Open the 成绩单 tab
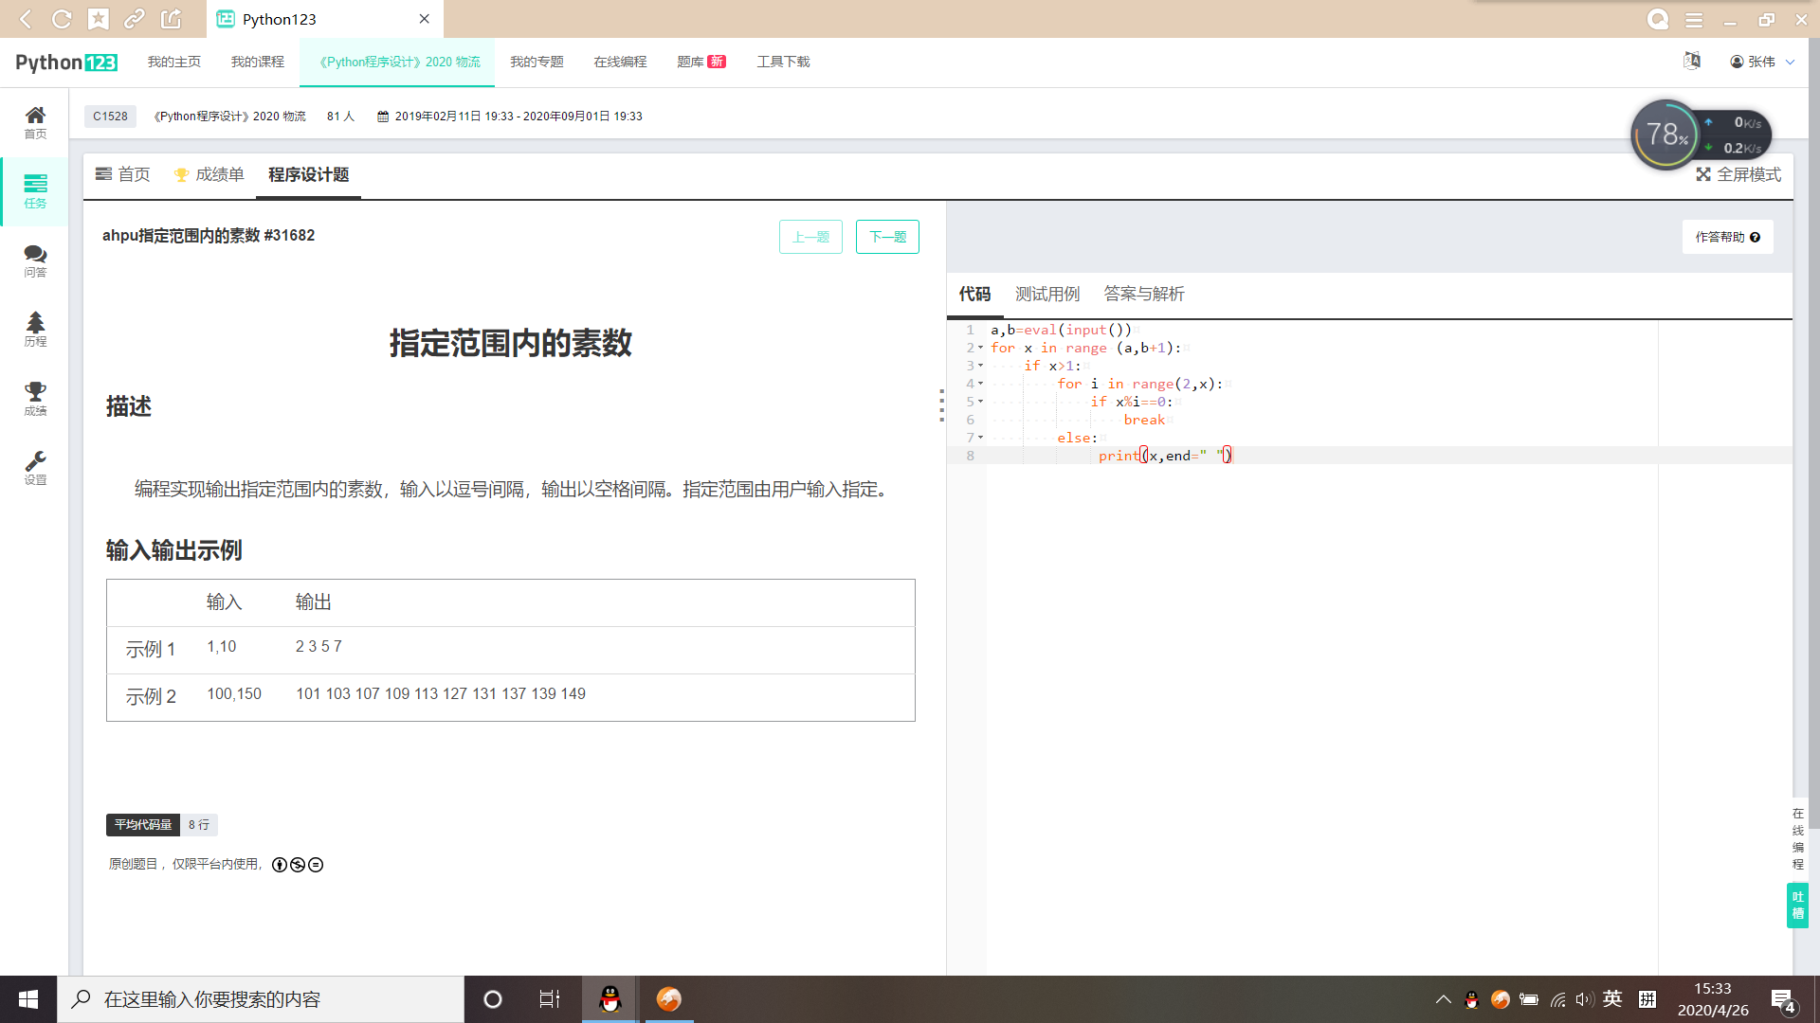 [x=209, y=174]
